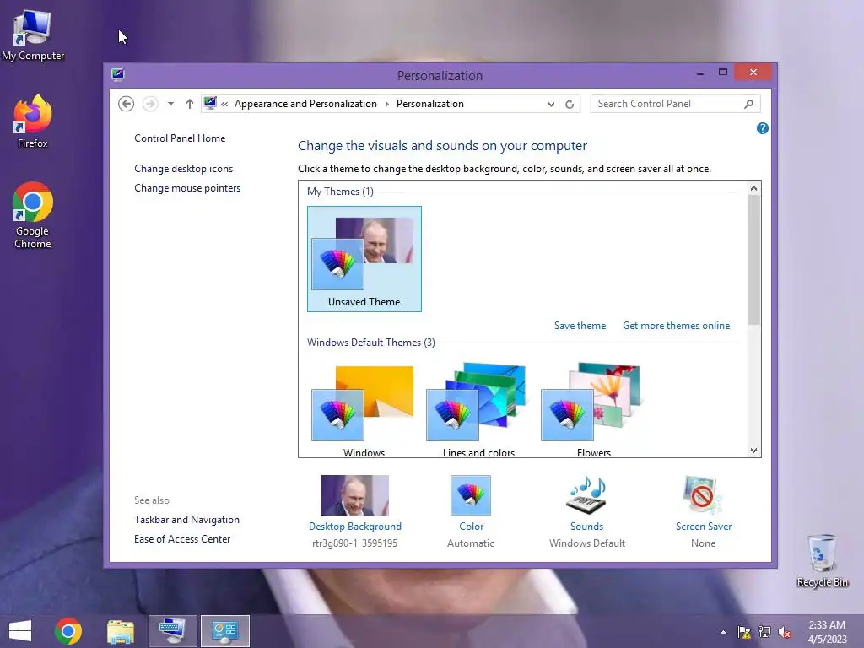864x648 pixels.
Task: Click Save theme link
Action: (x=580, y=326)
